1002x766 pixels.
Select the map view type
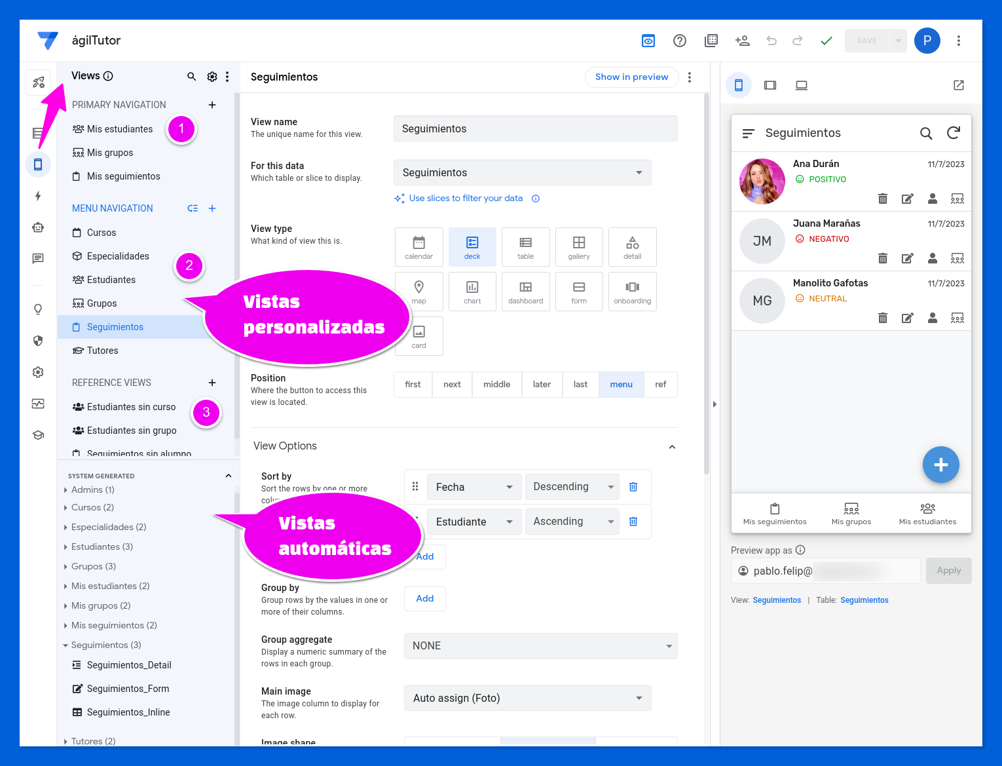coord(419,292)
